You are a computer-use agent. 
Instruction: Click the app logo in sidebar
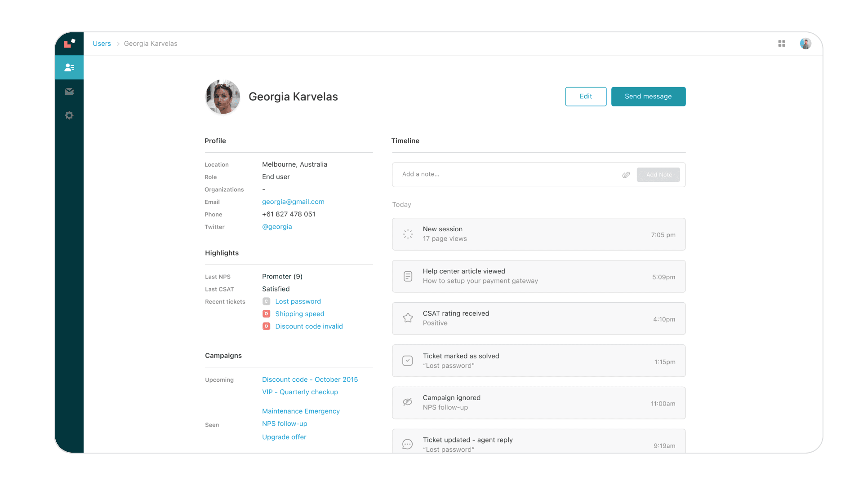(69, 43)
